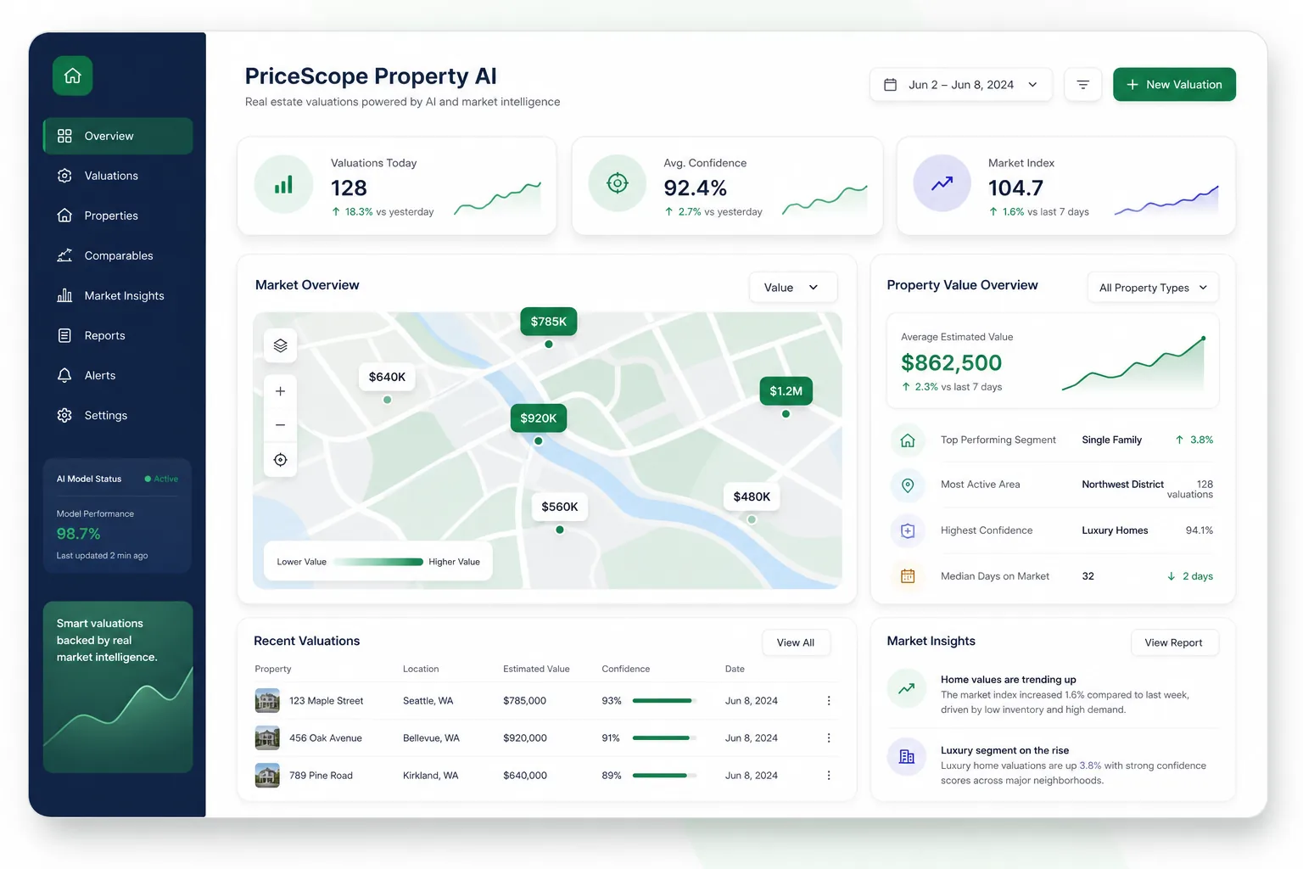Image resolution: width=1303 pixels, height=869 pixels.
Task: Click the Valuations Today bar chart icon
Action: coord(283,184)
